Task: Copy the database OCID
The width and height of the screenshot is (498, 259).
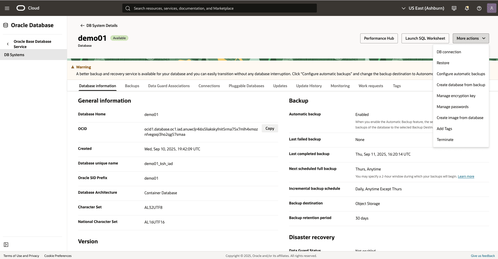Action: coord(270,128)
